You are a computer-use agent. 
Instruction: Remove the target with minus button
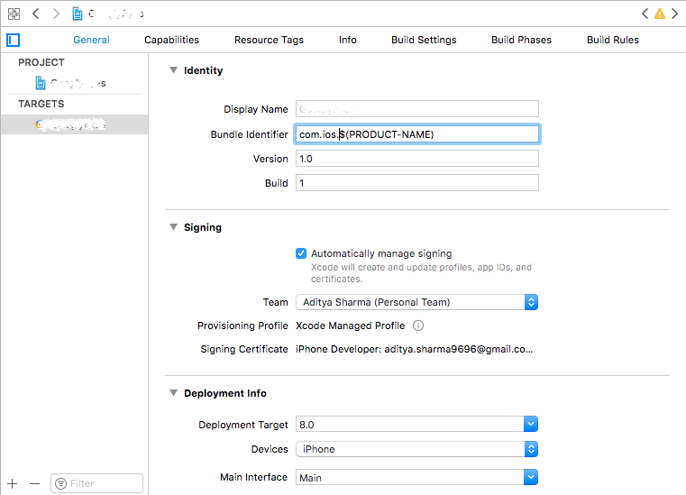pos(34,483)
